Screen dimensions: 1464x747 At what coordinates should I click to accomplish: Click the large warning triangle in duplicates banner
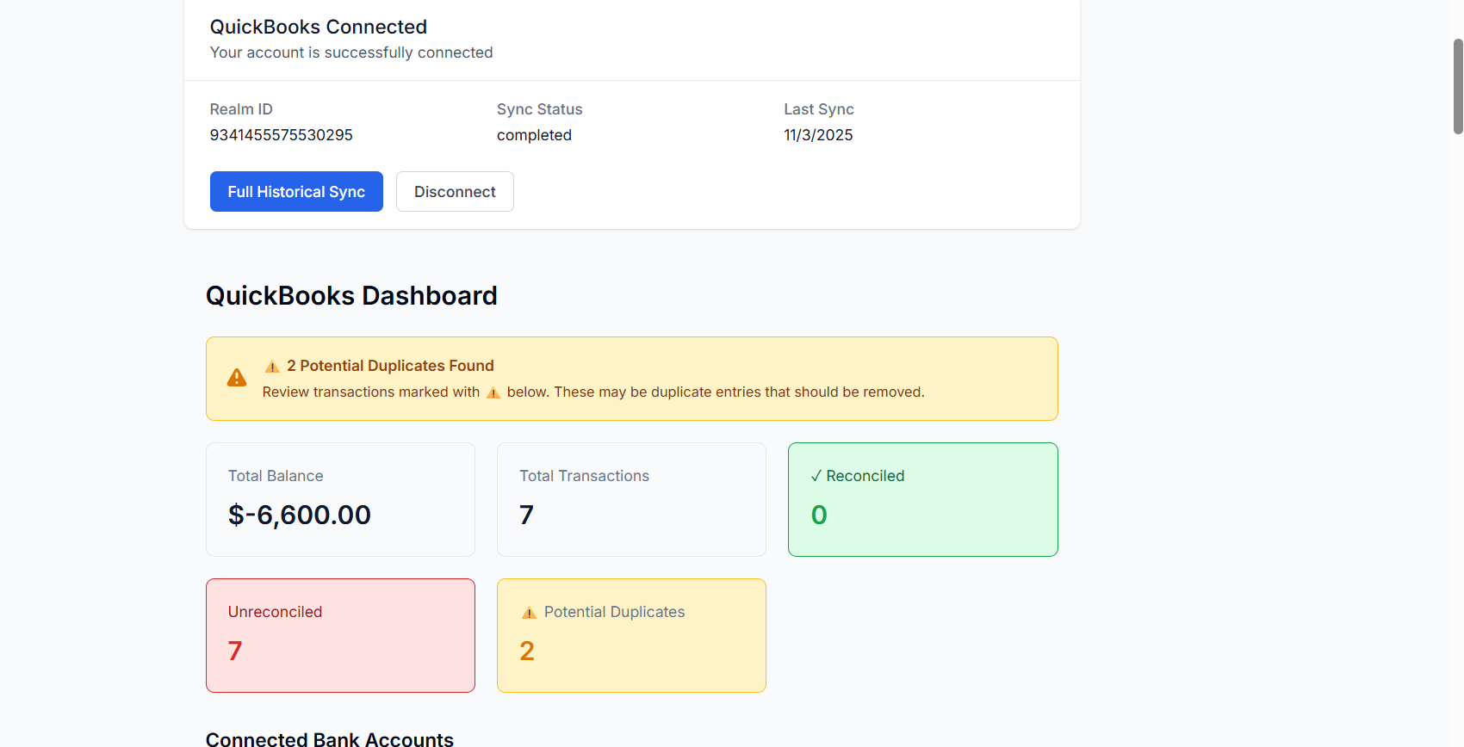click(x=237, y=378)
